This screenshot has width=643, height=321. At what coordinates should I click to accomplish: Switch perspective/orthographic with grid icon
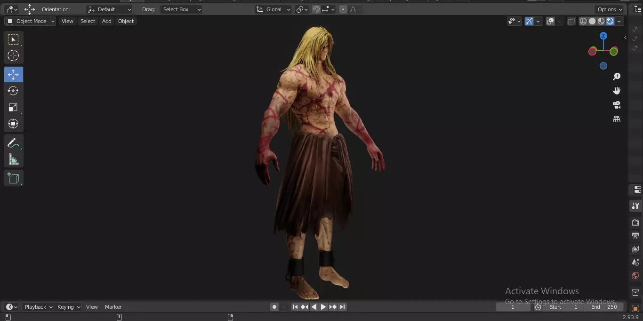(617, 119)
